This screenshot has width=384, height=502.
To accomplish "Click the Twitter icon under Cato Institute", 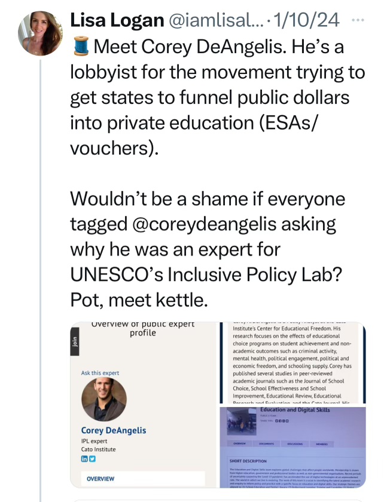I will pyautogui.click(x=92, y=458).
